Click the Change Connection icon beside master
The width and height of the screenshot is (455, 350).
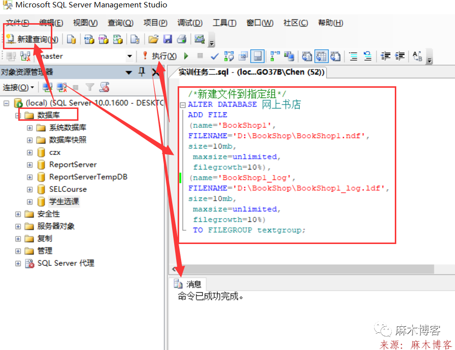click(25, 56)
